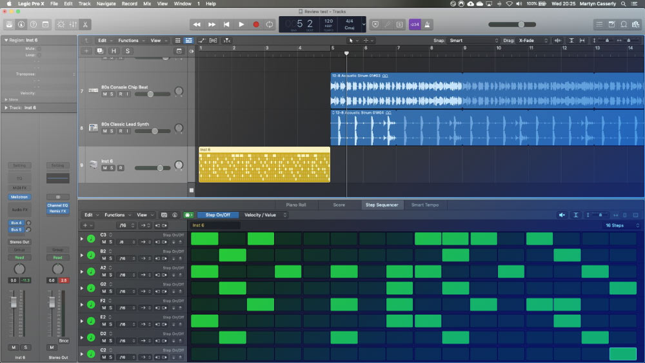Toggle the Metronome click icon

tap(427, 25)
